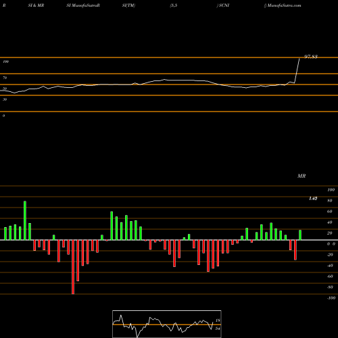Click the 1.42 MR value label

[x=313, y=199]
